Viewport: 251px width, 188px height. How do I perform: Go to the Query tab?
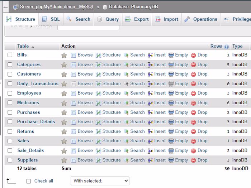point(108,19)
